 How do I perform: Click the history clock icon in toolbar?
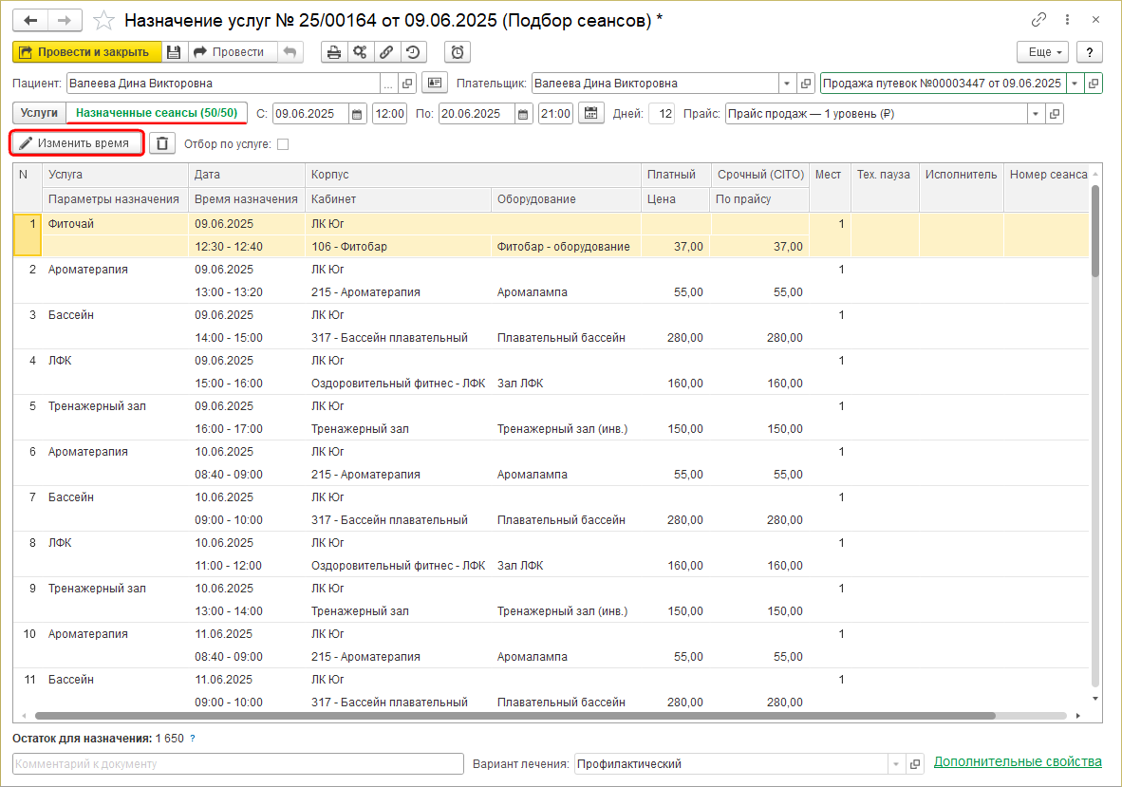[414, 52]
